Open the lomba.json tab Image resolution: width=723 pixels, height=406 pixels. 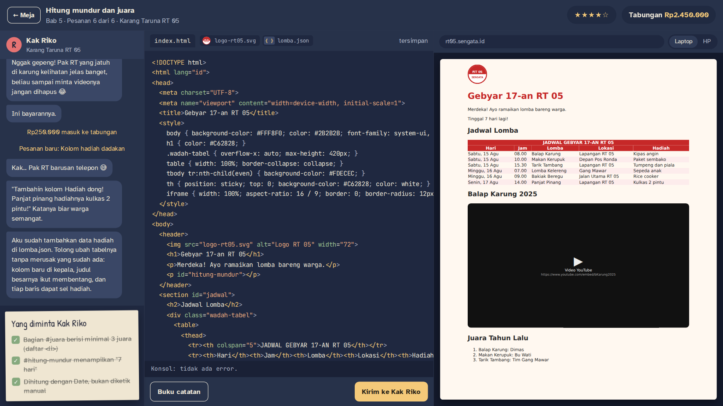[288, 41]
